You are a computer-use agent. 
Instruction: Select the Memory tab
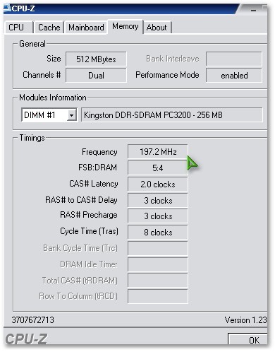pos(126,26)
